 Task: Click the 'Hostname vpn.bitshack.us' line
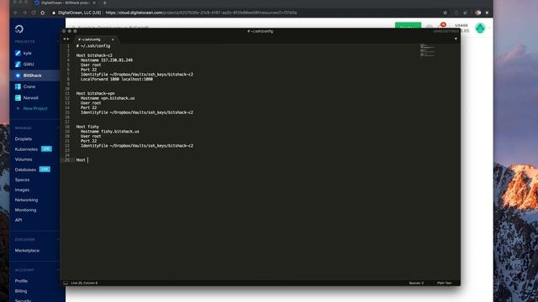coord(108,98)
